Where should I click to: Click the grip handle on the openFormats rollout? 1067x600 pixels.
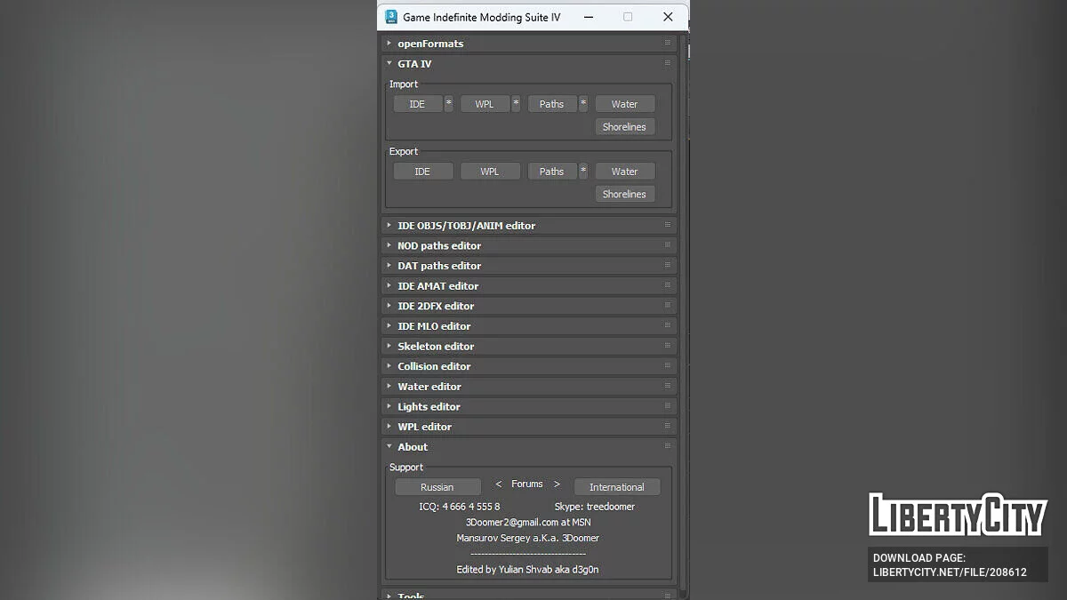[668, 43]
